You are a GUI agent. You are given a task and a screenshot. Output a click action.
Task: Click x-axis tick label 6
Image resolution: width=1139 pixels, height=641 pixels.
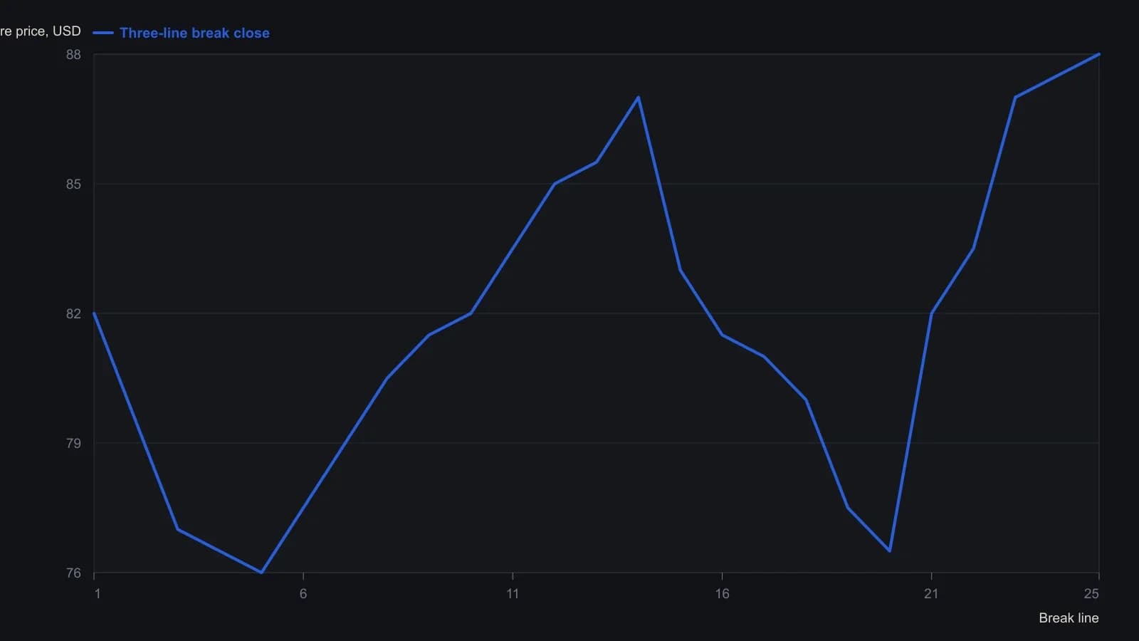303,594
